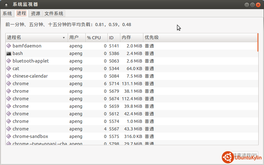Click icon of chrome process ID 5714
Screen dimensions: 264x165
9,84
